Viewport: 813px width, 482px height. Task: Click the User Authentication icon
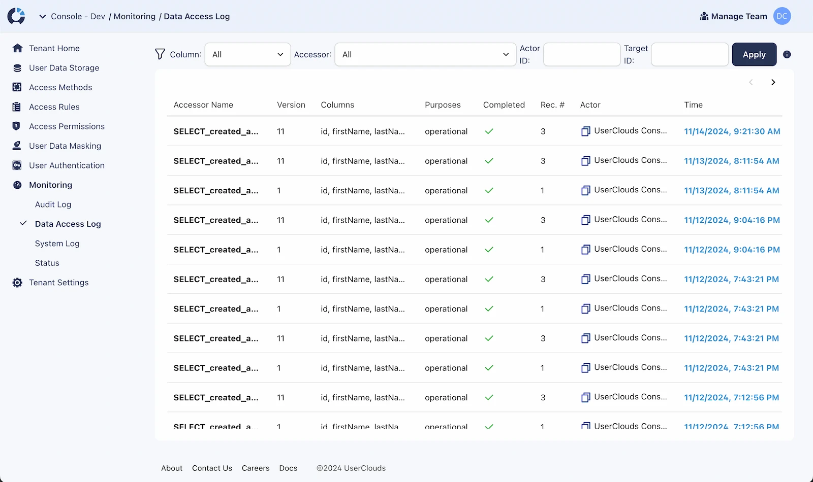coord(17,165)
